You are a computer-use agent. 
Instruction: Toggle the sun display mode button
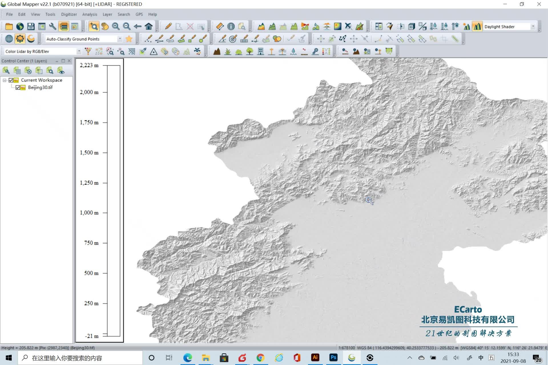tap(20, 39)
